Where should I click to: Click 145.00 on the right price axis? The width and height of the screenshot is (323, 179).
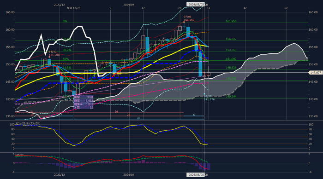(x=313, y=82)
